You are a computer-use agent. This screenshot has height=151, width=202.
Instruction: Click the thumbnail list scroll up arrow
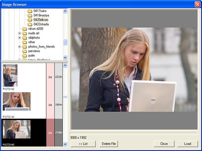[x=65, y=66]
